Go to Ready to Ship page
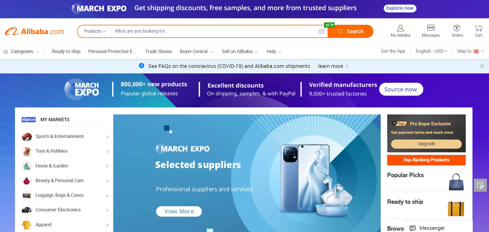The width and height of the screenshot is (489, 232). pos(66,51)
